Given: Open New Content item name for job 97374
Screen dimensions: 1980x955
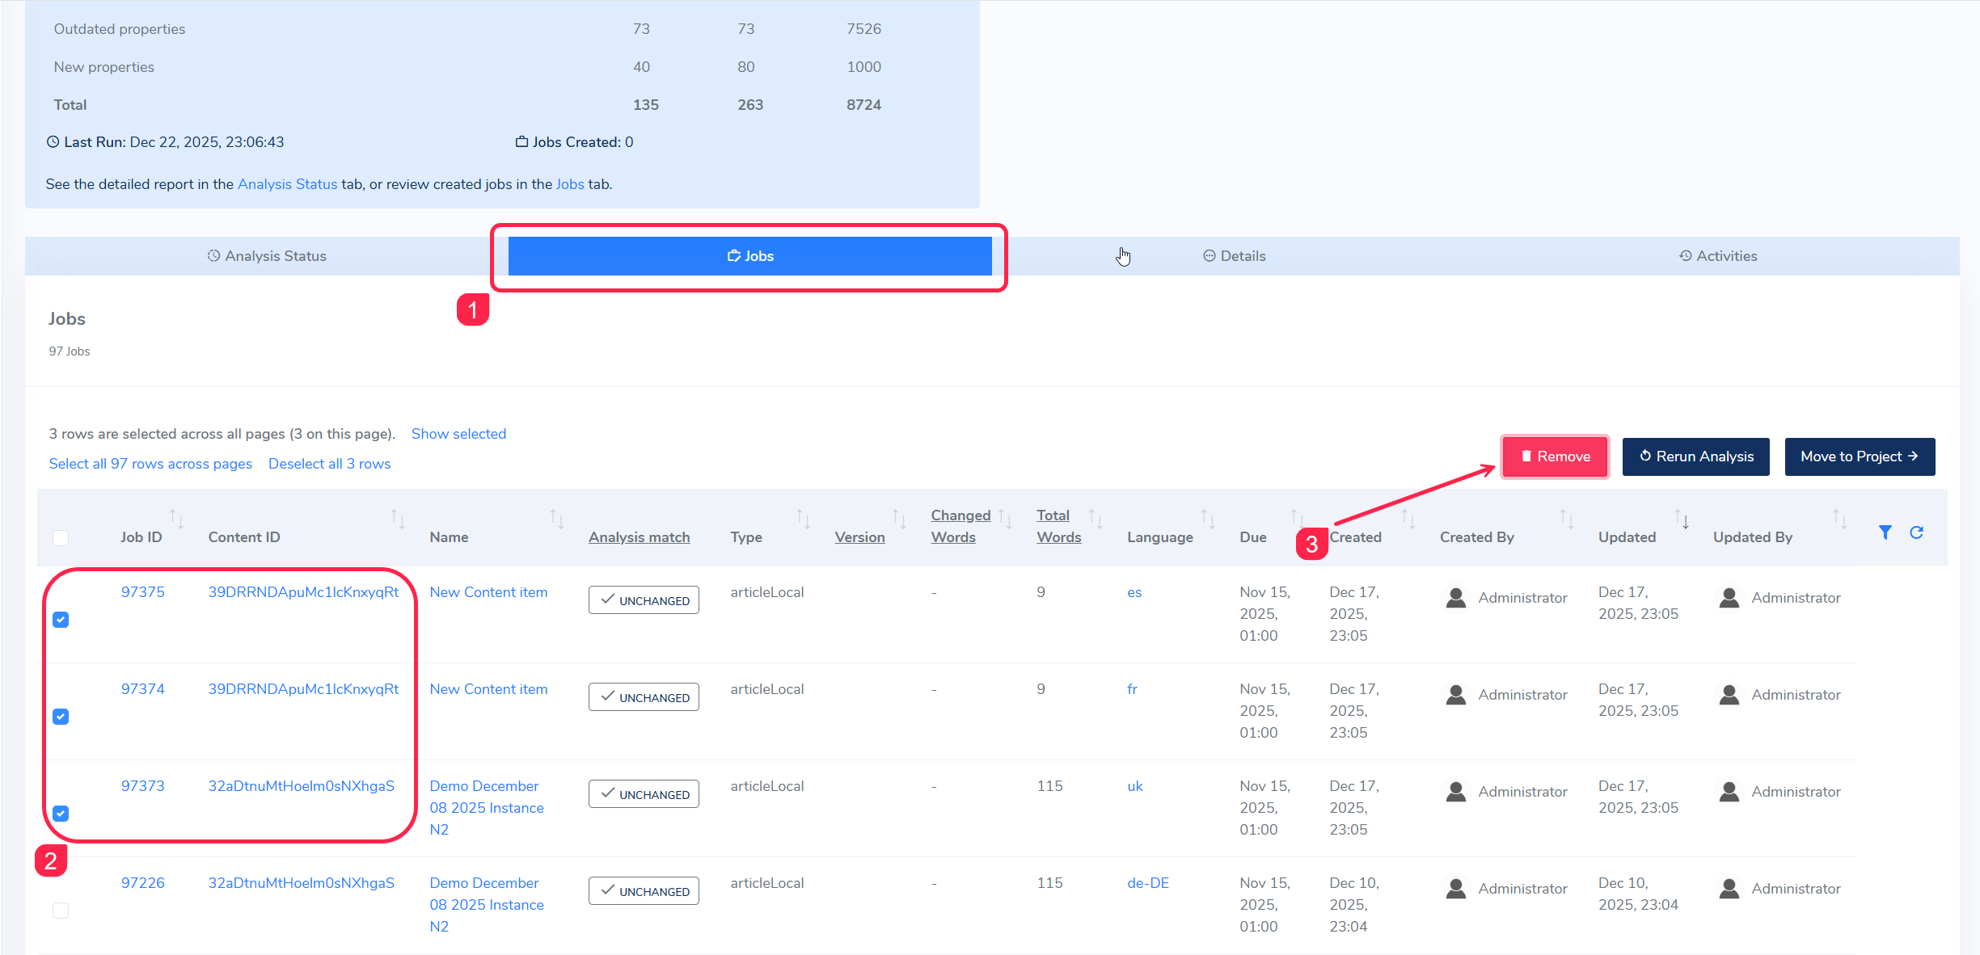Looking at the screenshot, I should coord(488,689).
